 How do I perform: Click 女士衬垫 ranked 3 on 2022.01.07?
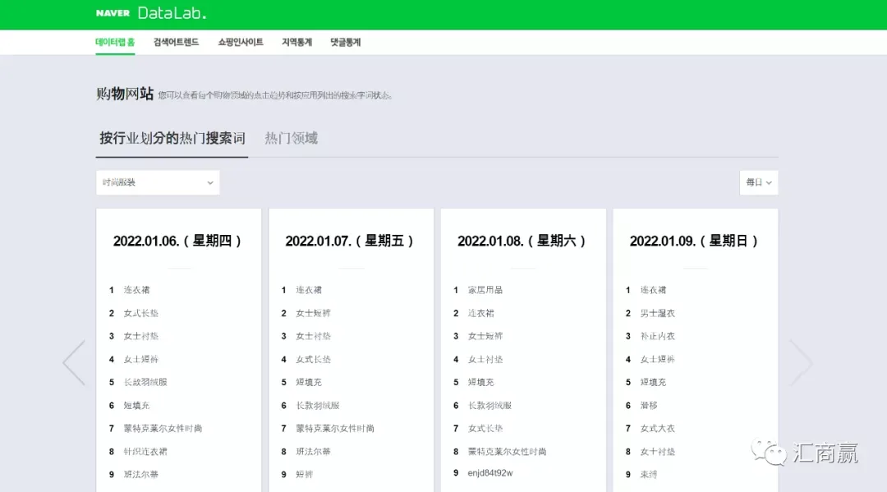click(x=314, y=337)
